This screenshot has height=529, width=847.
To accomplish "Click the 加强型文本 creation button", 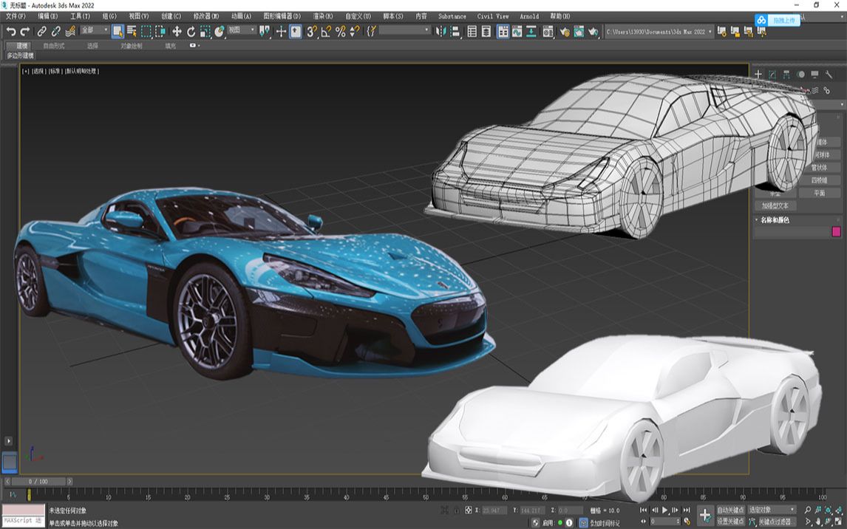I will coord(777,204).
